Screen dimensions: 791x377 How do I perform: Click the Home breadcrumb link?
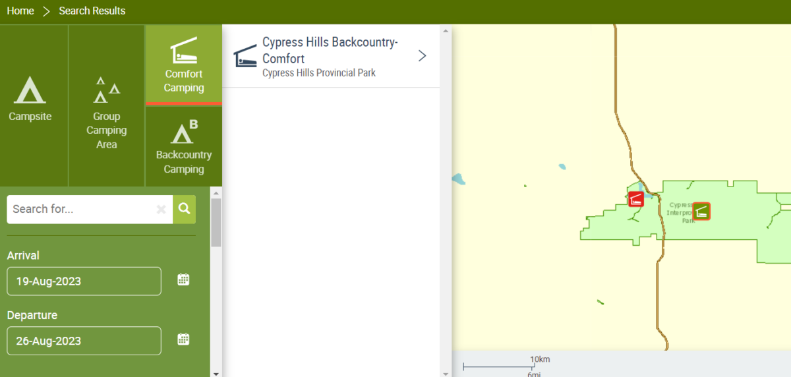click(x=20, y=11)
